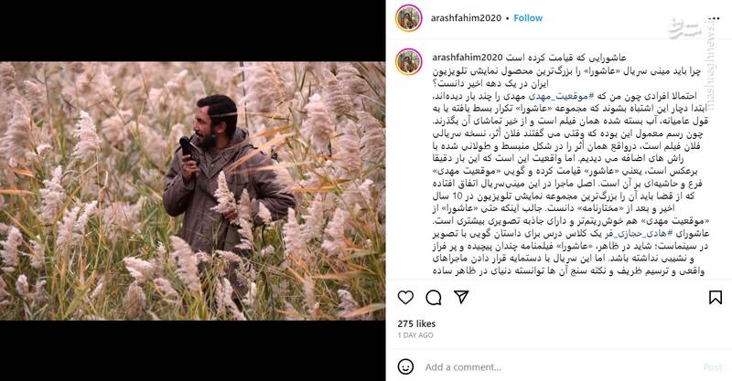Save post with bookmark icon
The width and height of the screenshot is (732, 381).
[716, 297]
